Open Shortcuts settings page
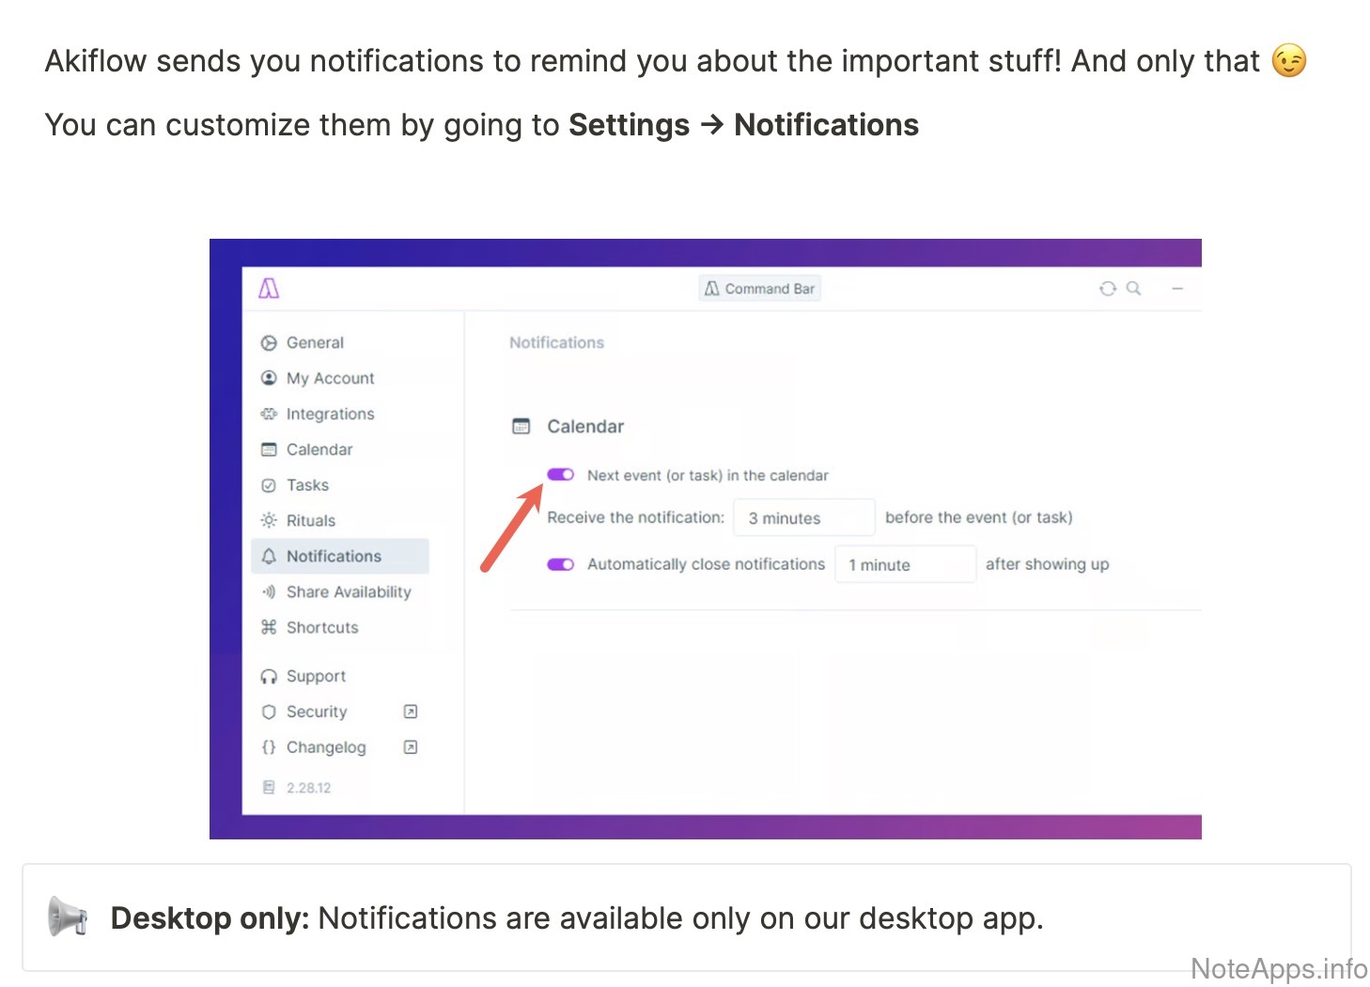The width and height of the screenshot is (1370, 987). point(322,628)
